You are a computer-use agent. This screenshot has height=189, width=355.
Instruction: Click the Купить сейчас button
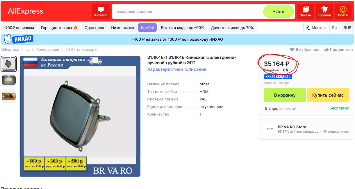tap(328, 95)
